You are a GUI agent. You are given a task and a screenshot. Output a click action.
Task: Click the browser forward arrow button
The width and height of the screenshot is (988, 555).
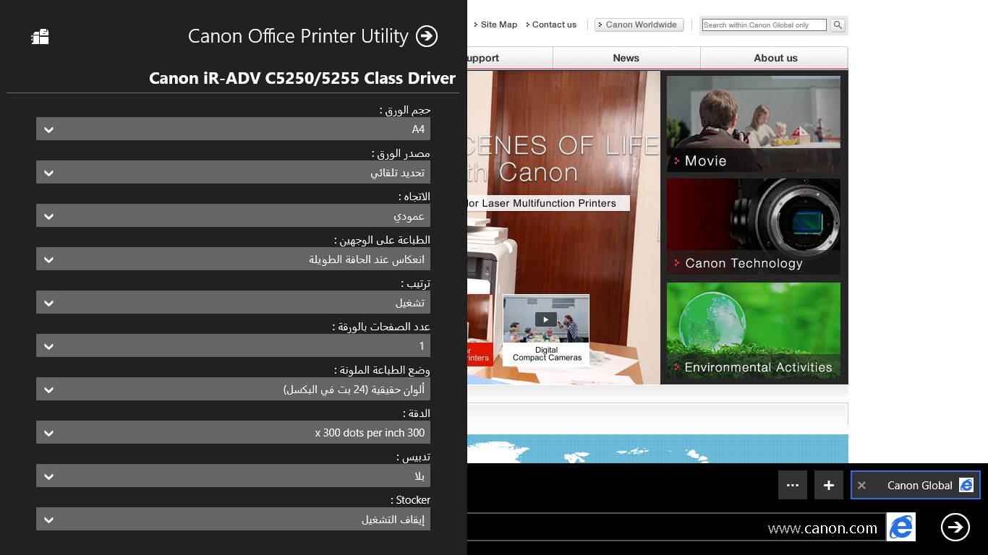pyautogui.click(x=955, y=527)
